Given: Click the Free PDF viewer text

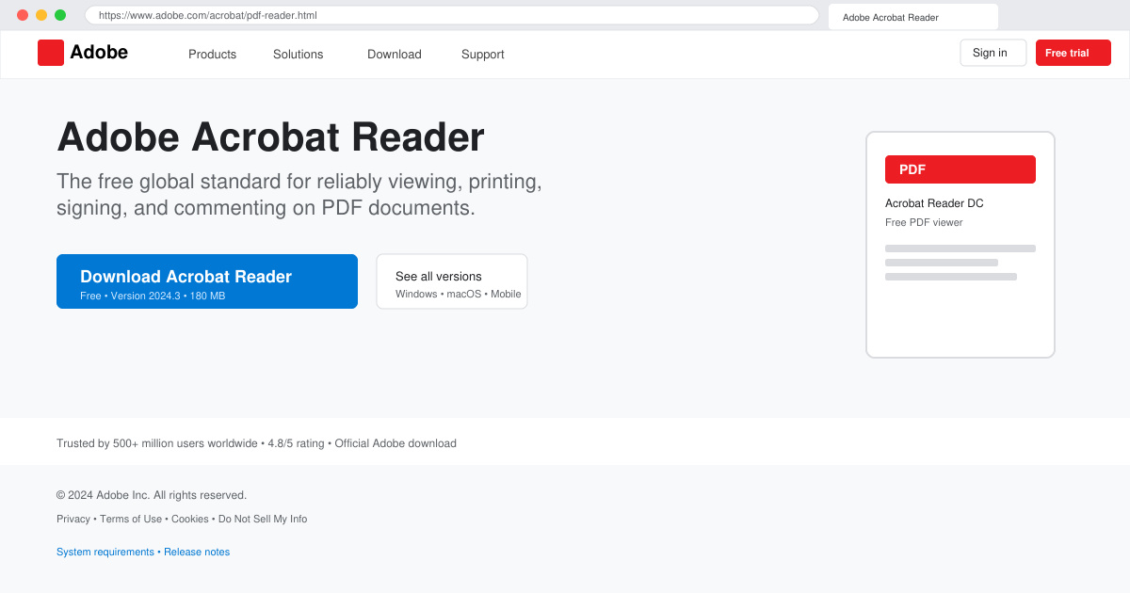Looking at the screenshot, I should point(924,222).
